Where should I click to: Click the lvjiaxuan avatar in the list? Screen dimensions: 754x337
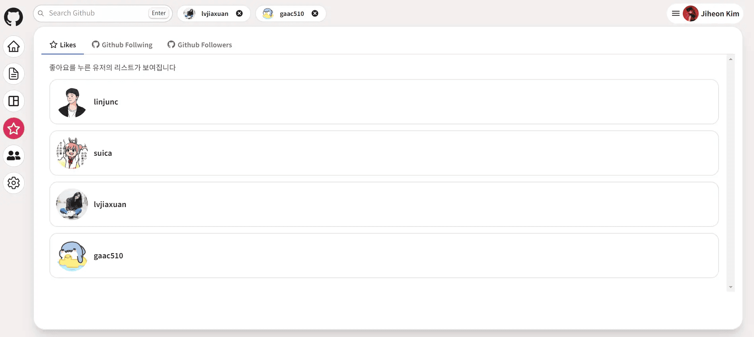click(x=72, y=204)
